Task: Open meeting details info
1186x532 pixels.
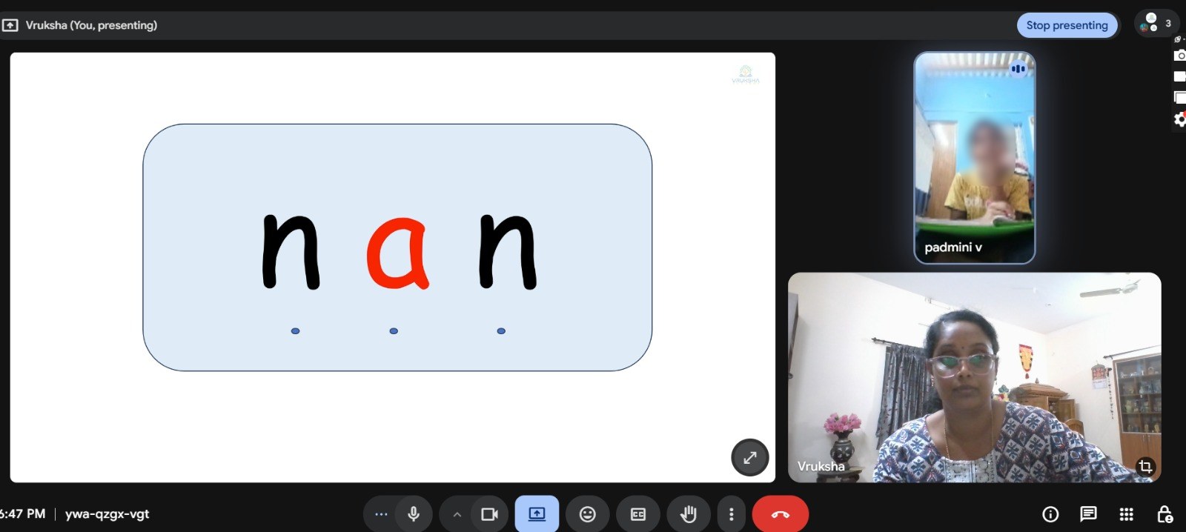Action: tap(1050, 514)
